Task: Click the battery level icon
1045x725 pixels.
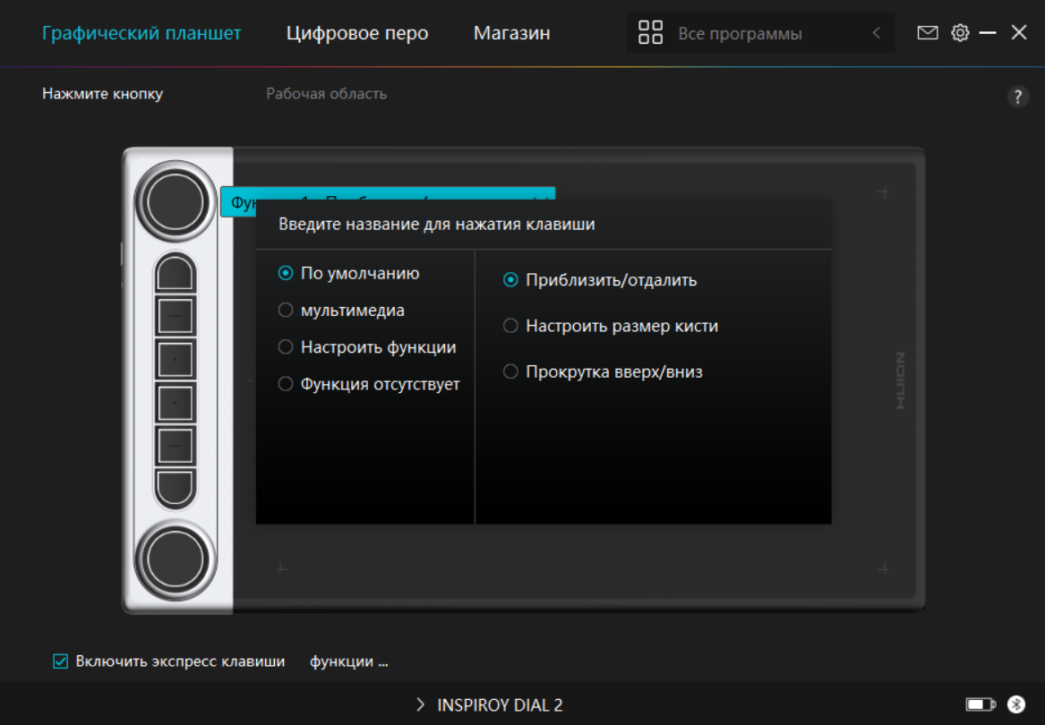Action: (980, 704)
